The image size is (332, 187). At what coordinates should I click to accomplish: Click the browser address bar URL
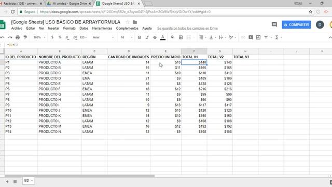[x=125, y=12]
